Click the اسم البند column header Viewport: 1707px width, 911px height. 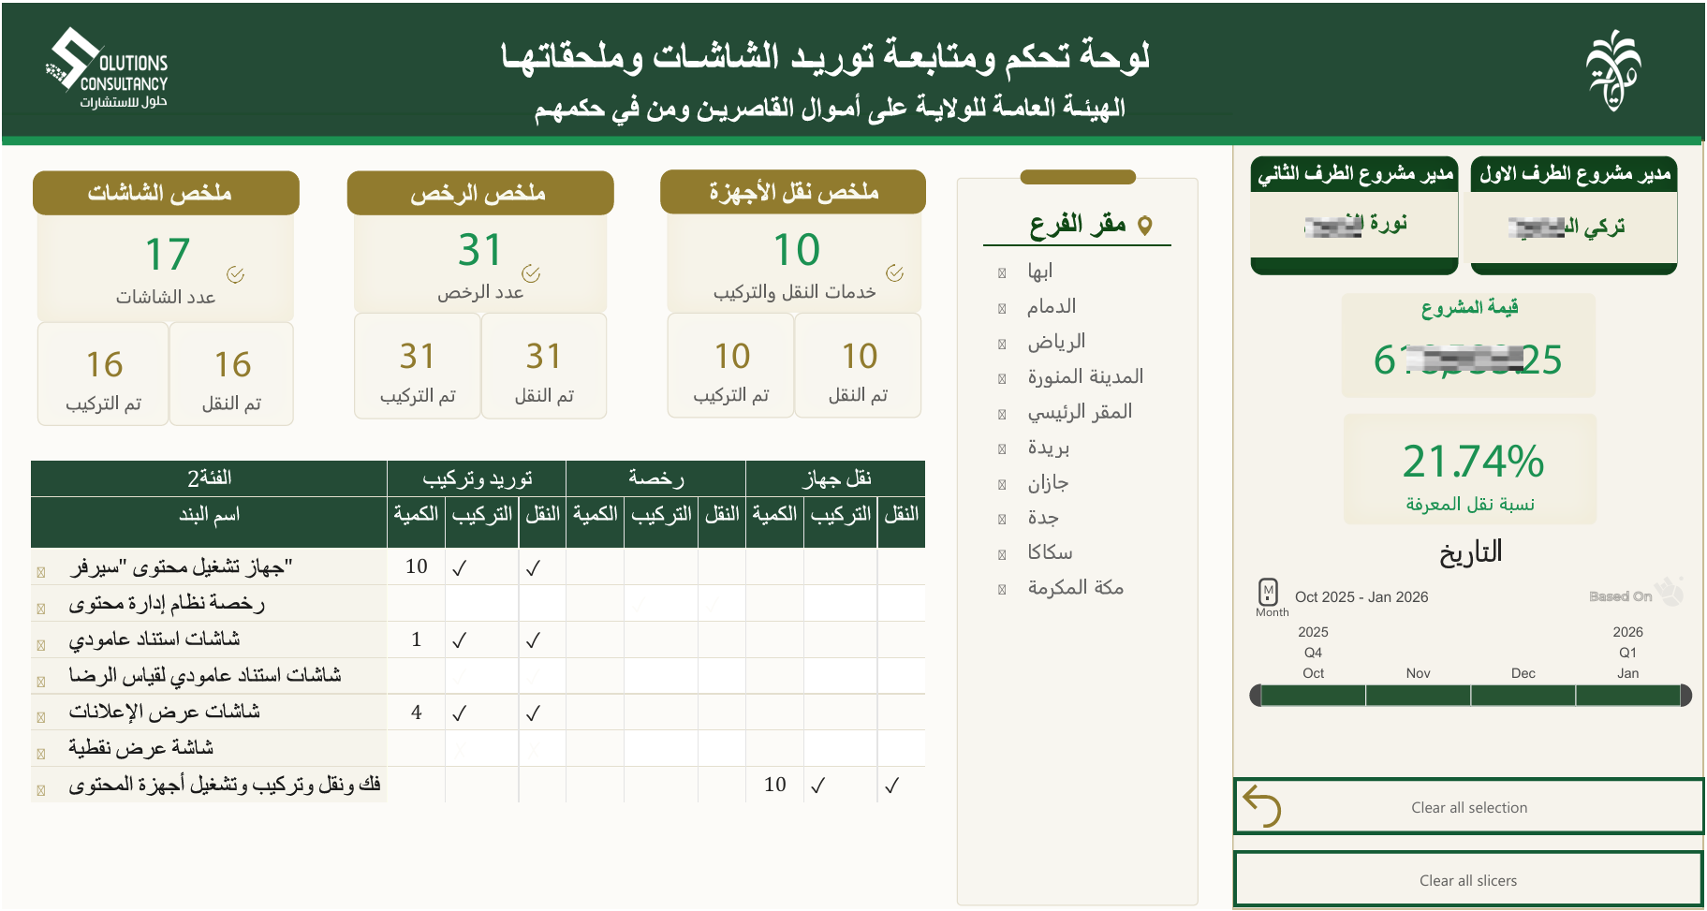pos(209,515)
